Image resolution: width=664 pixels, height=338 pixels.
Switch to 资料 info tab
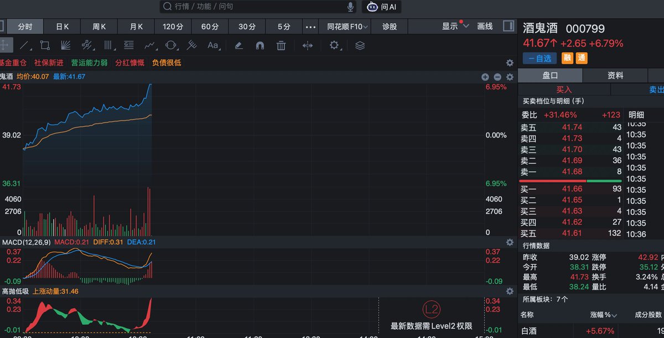pyautogui.click(x=615, y=76)
